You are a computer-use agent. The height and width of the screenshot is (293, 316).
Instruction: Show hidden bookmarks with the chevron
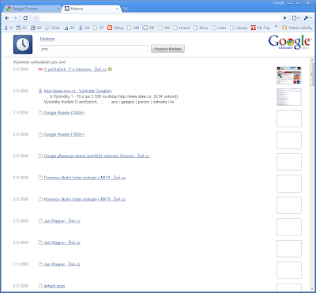coord(276,27)
